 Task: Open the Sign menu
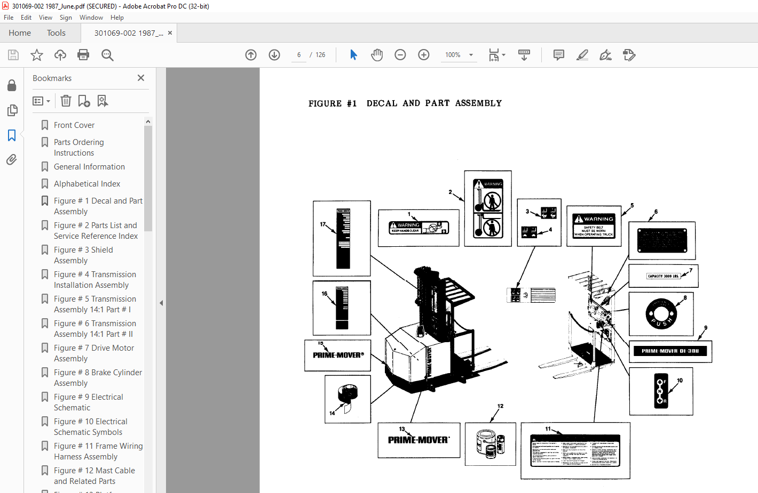pyautogui.click(x=66, y=18)
